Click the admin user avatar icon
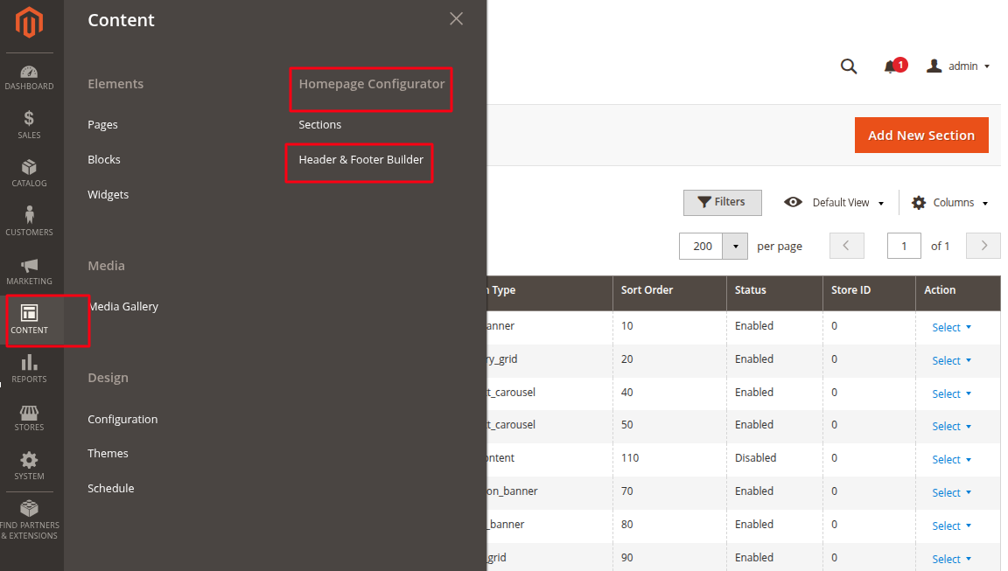Screen dimensions: 1008x571 pyautogui.click(x=934, y=66)
